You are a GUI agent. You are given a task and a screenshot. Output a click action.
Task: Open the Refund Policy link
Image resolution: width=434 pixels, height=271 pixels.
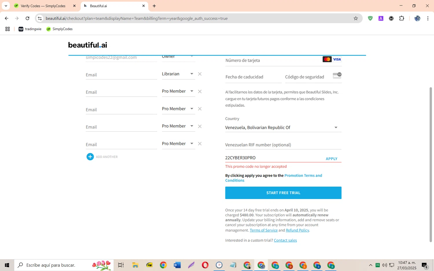pos(297,230)
